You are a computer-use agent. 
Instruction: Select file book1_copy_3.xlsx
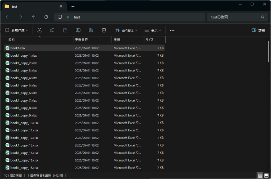84,71
